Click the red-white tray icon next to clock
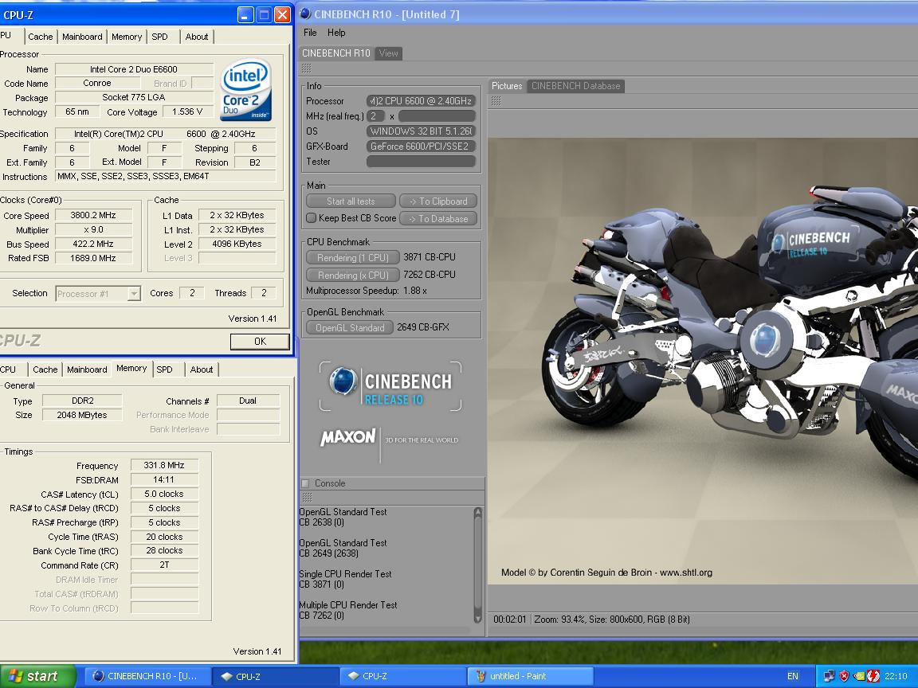The width and height of the screenshot is (918, 688). 873,676
